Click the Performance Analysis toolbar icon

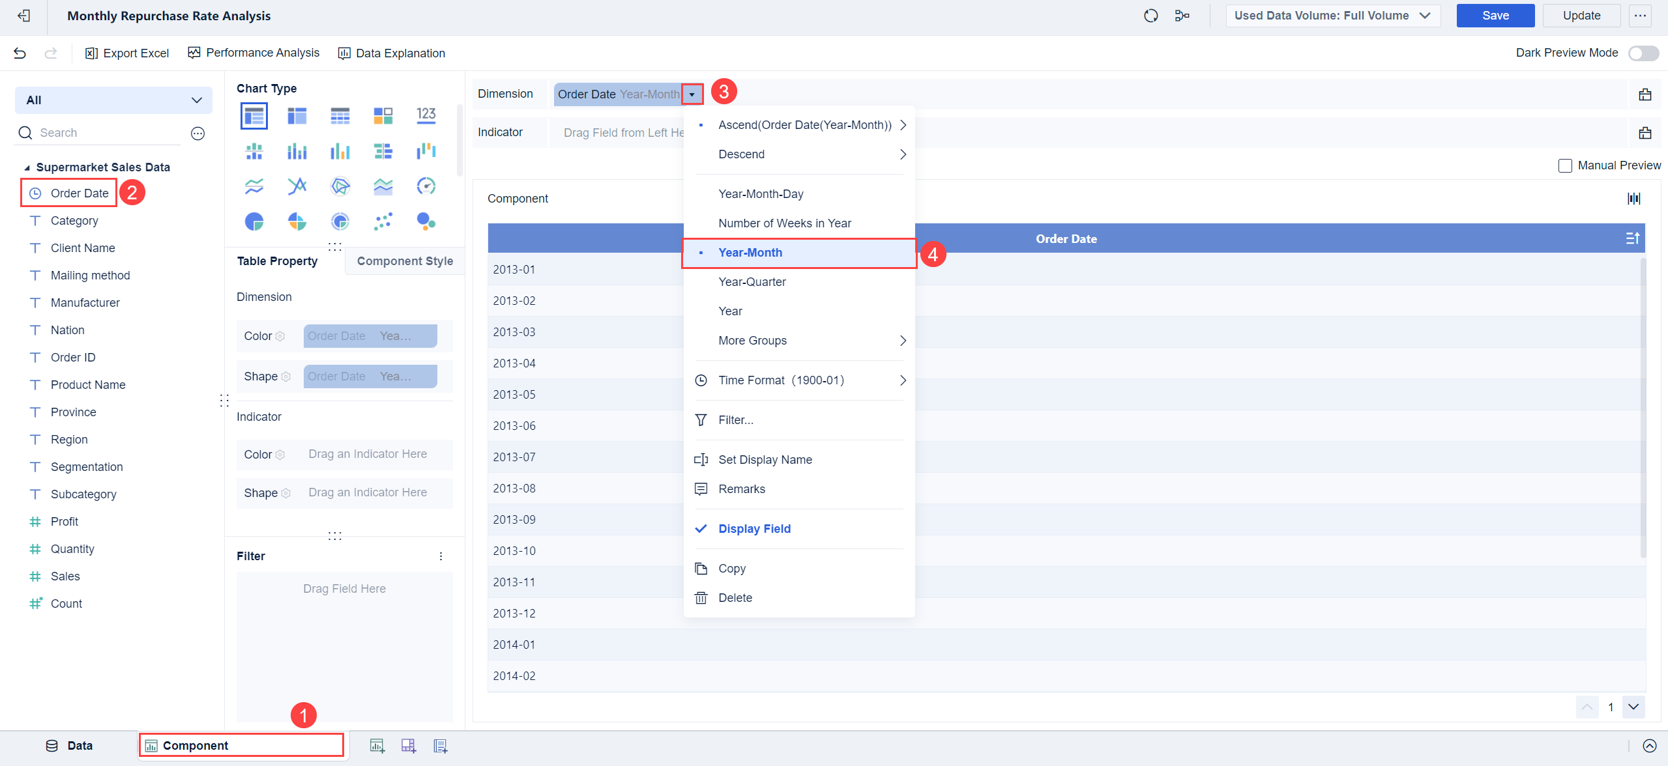(x=194, y=53)
